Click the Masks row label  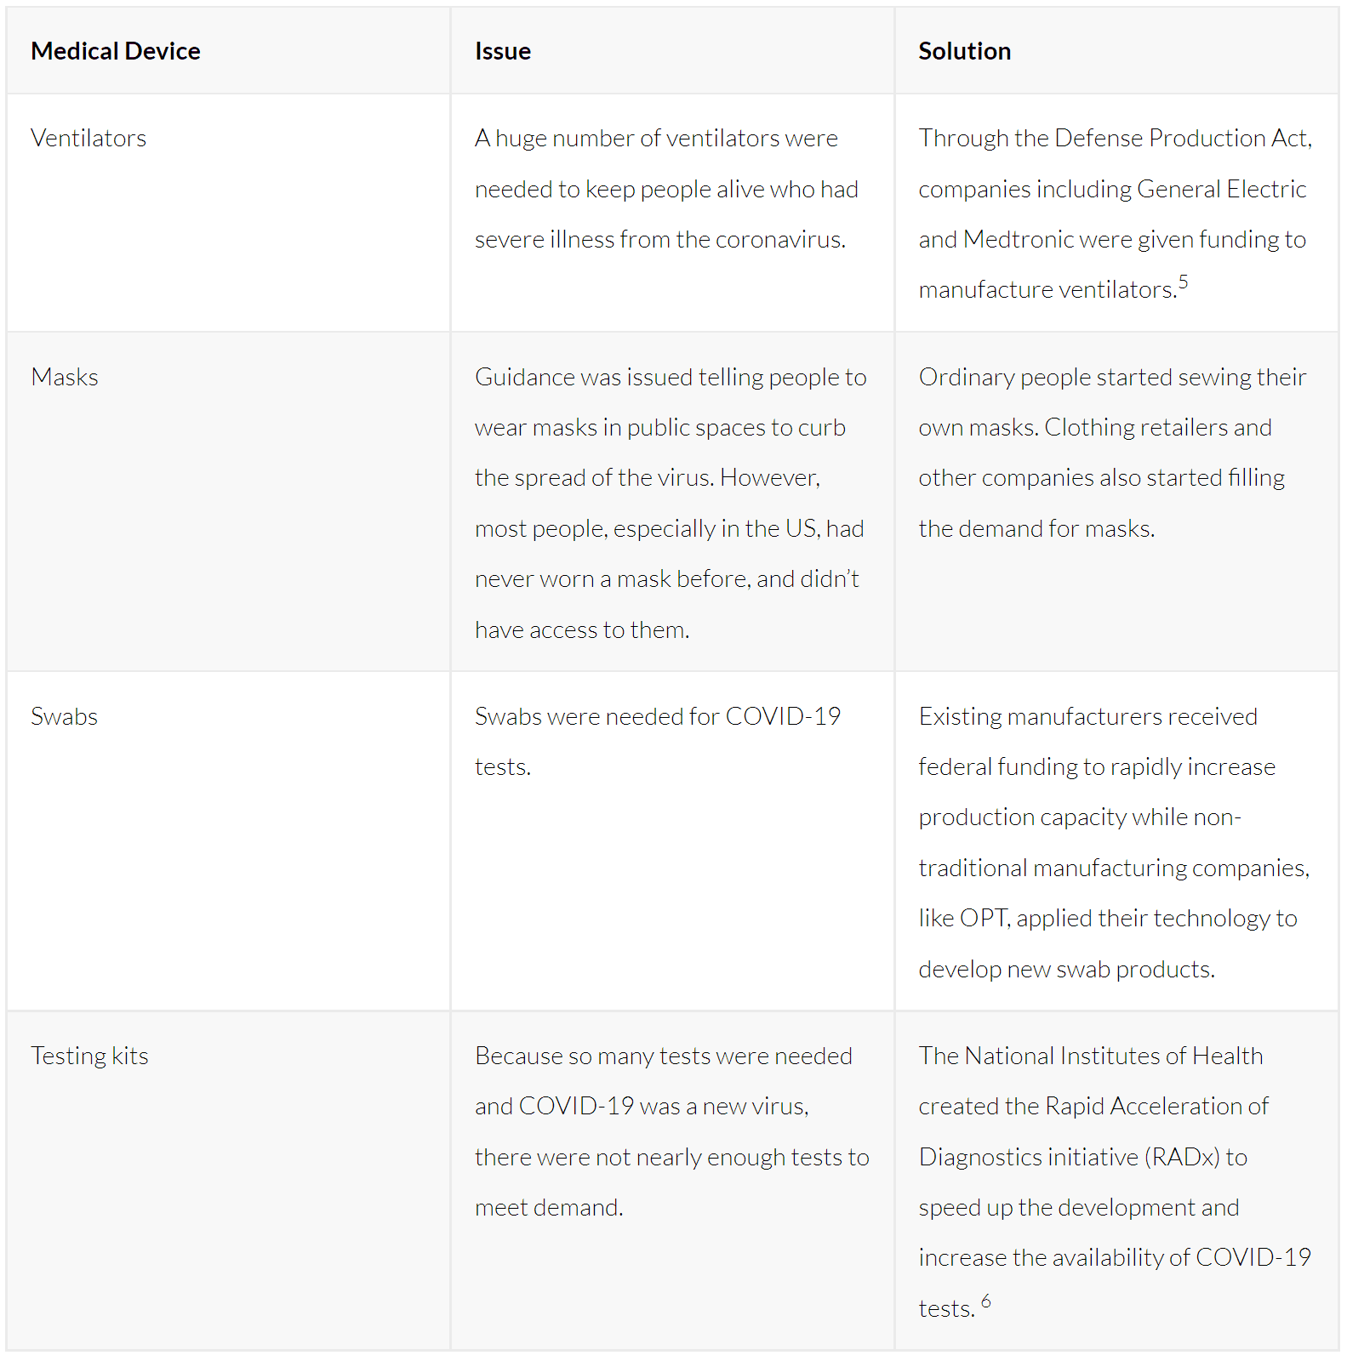click(65, 377)
